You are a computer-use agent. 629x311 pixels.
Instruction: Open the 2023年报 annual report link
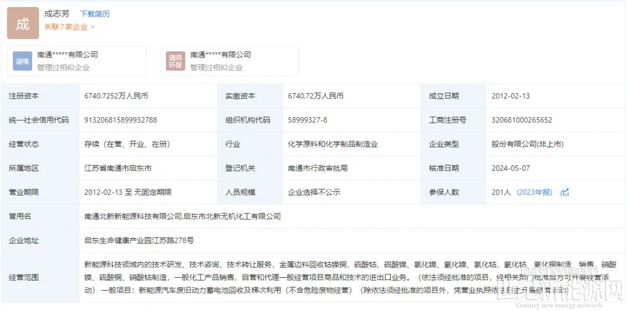pyautogui.click(x=534, y=192)
